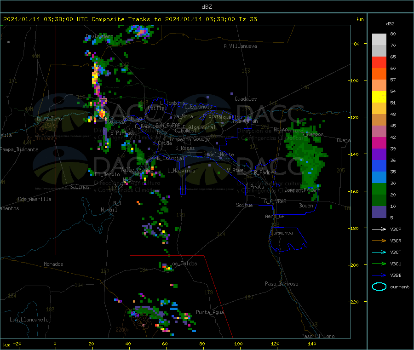Viewport: 414px width, 350px height.
Task: Click the white VBCP arrow legend icon
Action: (x=379, y=229)
